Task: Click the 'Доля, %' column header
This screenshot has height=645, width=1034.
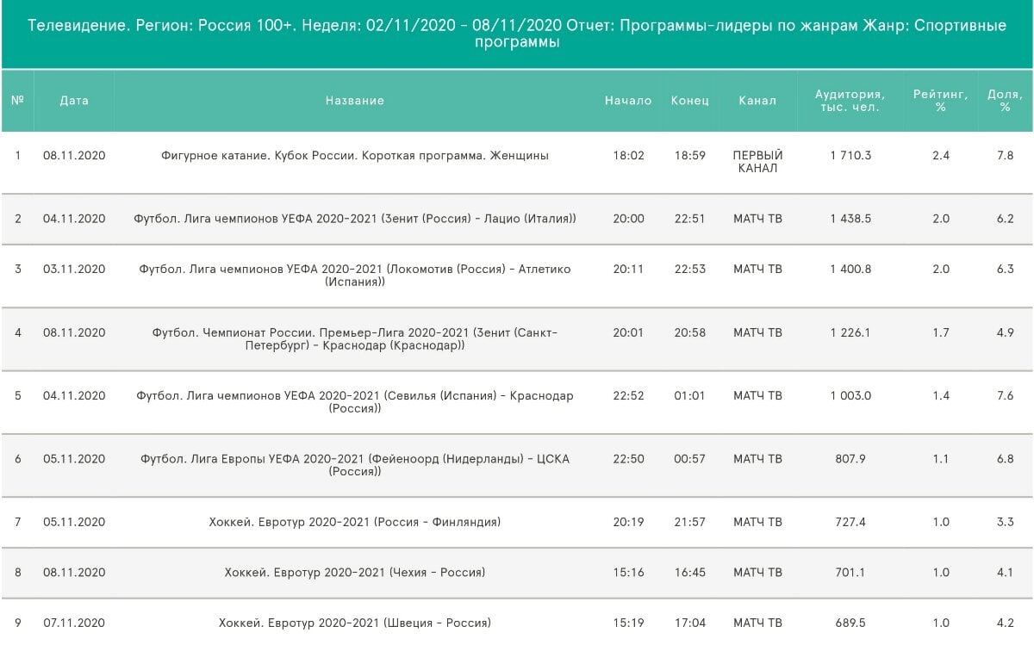Action: pyautogui.click(x=1006, y=101)
